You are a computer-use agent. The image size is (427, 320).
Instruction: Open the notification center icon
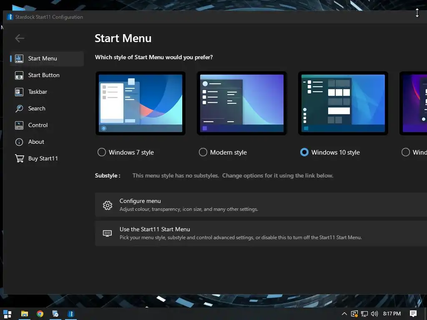[x=413, y=314]
